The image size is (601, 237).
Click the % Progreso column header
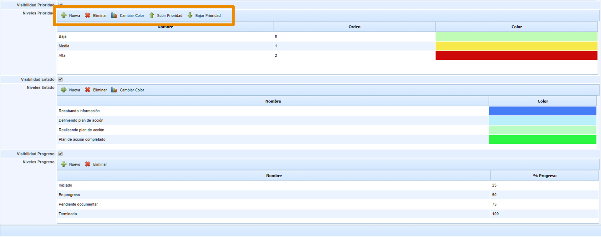pyautogui.click(x=544, y=176)
